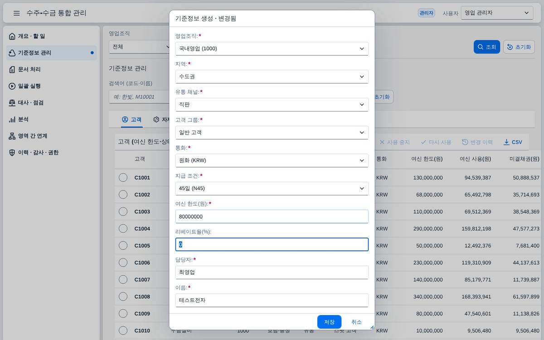Click the 기준정보 관리 sidebar icon

[12, 53]
